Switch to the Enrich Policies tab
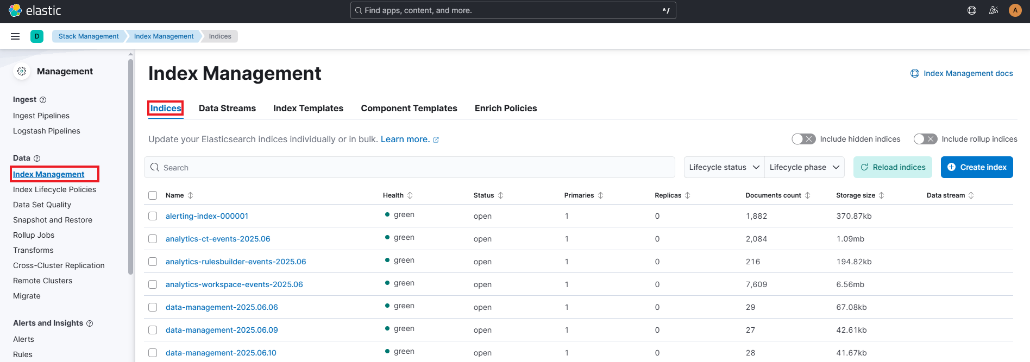This screenshot has height=362, width=1030. [x=506, y=108]
